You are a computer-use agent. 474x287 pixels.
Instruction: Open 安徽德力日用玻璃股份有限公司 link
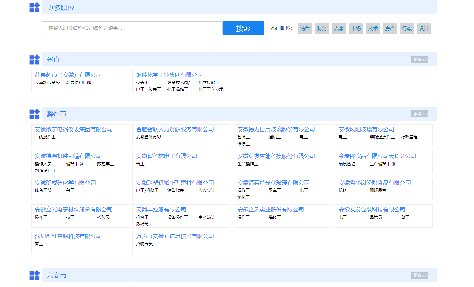pyautogui.click(x=276, y=129)
